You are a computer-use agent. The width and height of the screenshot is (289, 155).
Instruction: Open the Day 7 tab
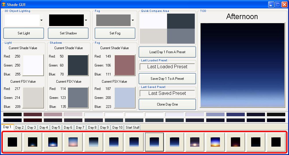coord(80,128)
